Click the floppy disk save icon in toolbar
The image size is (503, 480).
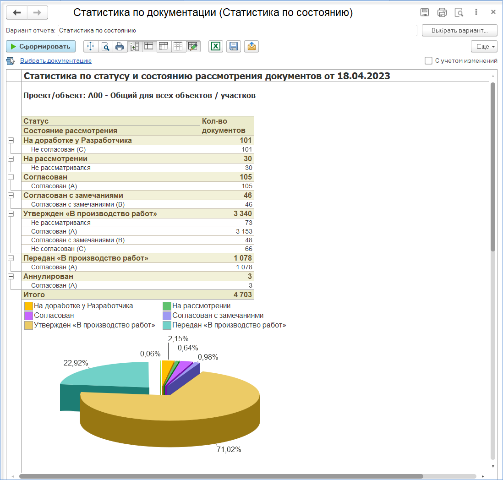[x=234, y=46]
